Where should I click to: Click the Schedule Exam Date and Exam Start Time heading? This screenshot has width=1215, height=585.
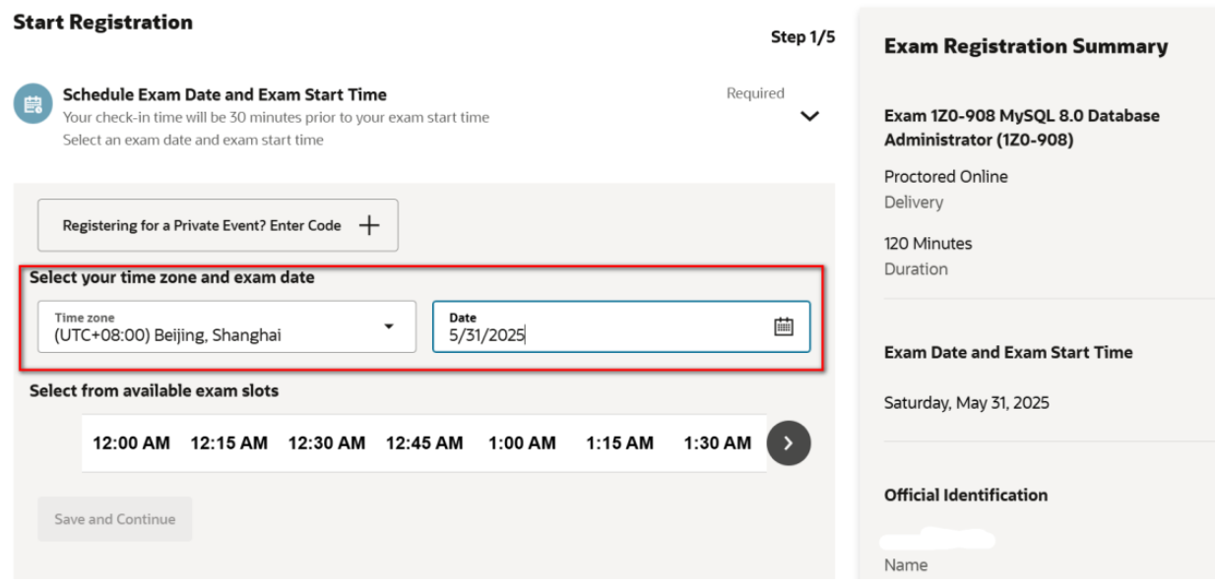(x=224, y=94)
